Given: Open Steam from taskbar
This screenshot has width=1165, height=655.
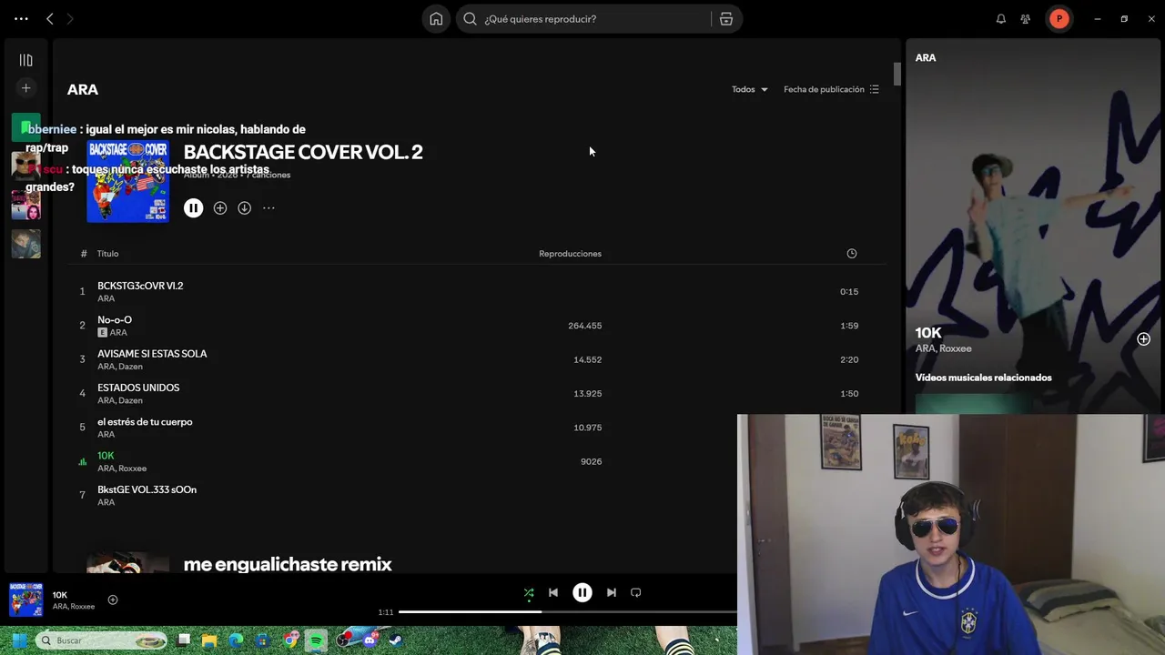Looking at the screenshot, I should 396,640.
